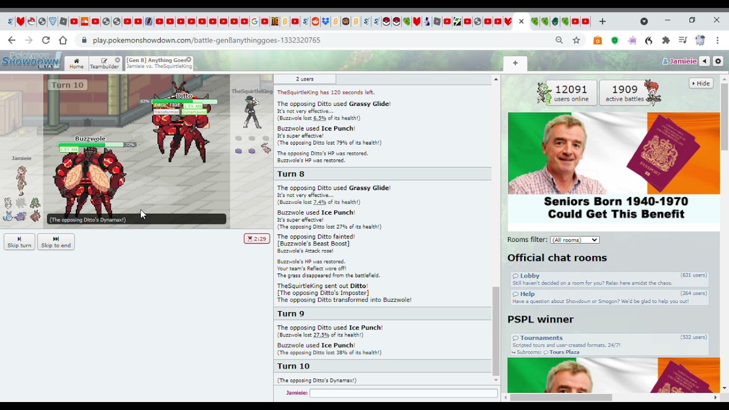The height and width of the screenshot is (410, 729).
Task: Click Skip turn button
Action: pos(19,242)
